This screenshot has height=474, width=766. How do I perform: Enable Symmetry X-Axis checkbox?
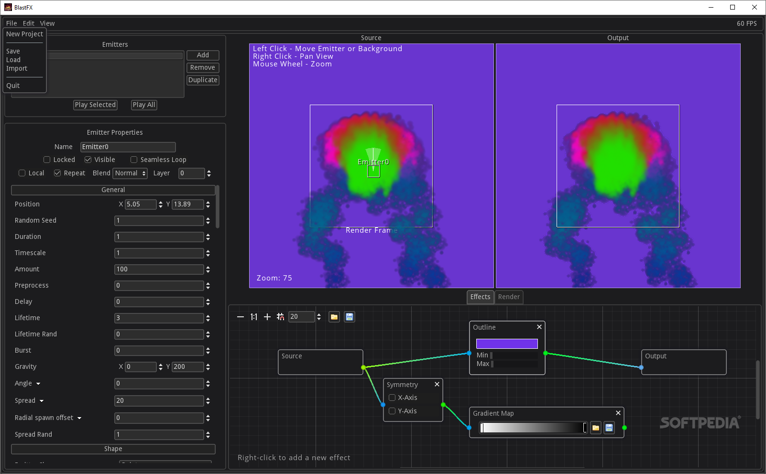coord(392,398)
